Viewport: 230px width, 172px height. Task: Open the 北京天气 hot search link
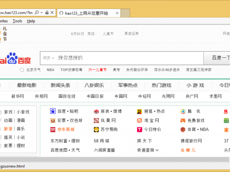pyautogui.click(x=34, y=70)
